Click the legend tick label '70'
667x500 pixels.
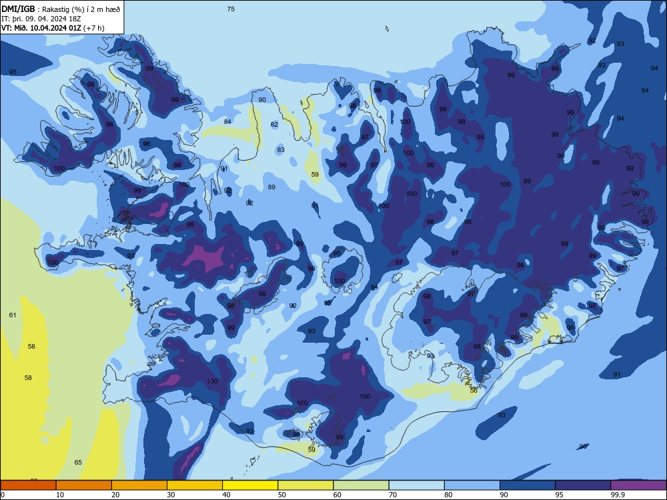point(393,495)
